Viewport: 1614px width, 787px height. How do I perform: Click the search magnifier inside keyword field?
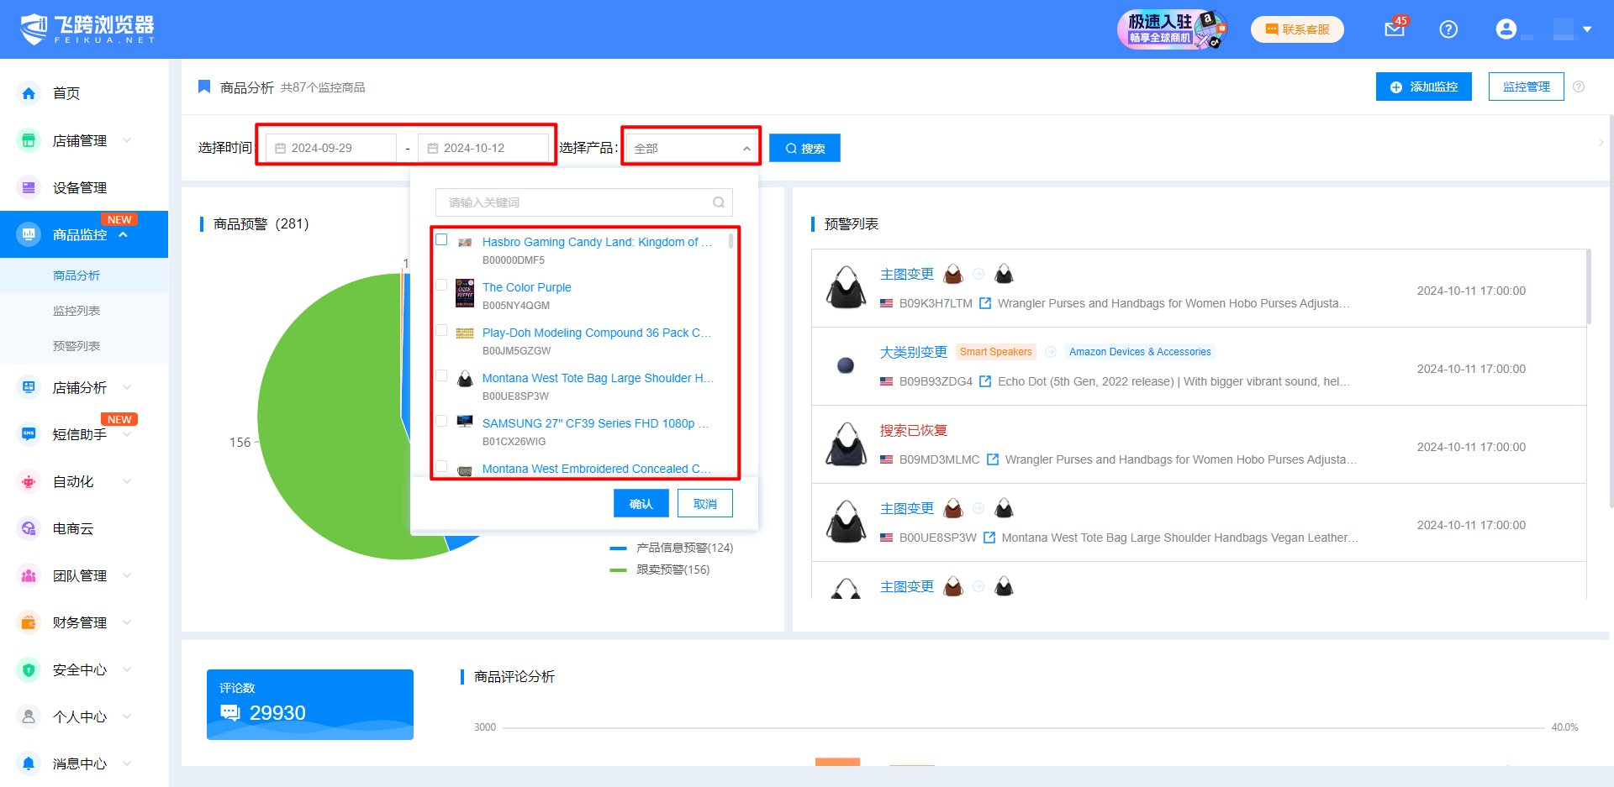[718, 202]
